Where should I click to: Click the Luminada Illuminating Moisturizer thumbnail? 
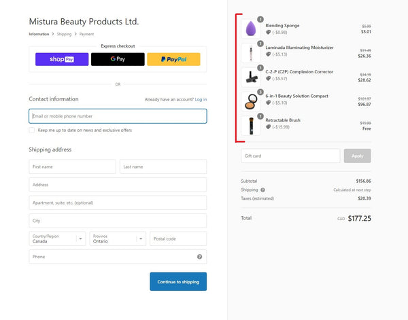click(250, 52)
